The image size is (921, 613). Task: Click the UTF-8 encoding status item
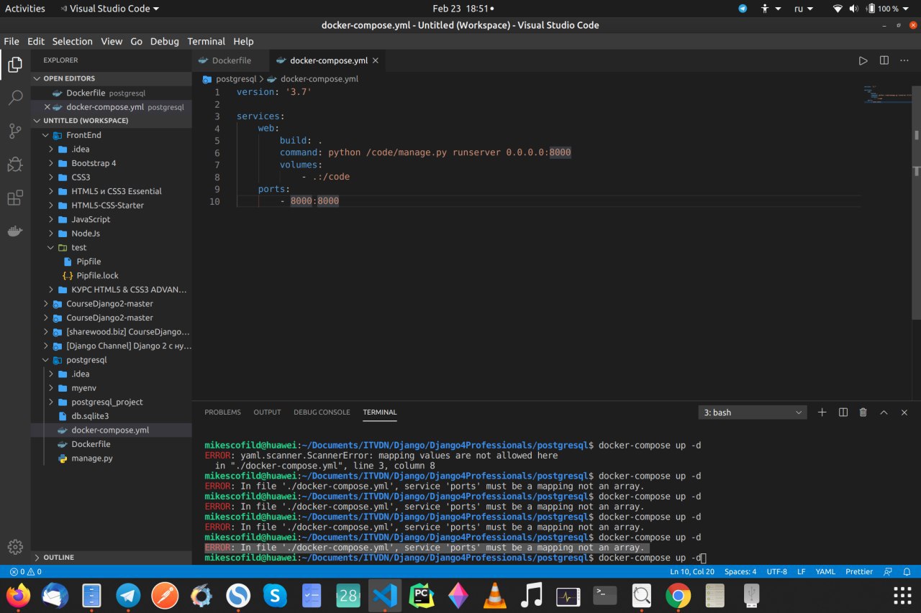click(777, 572)
